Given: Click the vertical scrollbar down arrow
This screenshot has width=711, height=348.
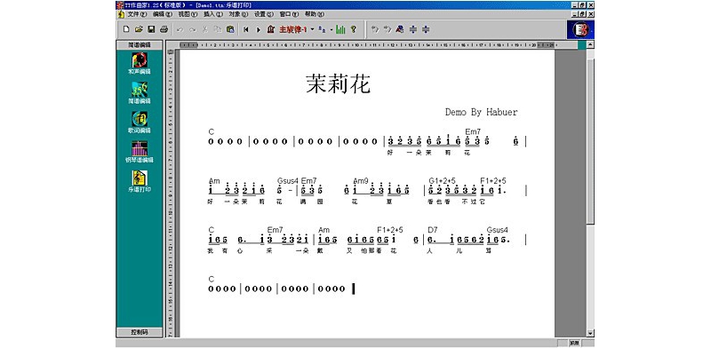Looking at the screenshot, I should [x=590, y=333].
